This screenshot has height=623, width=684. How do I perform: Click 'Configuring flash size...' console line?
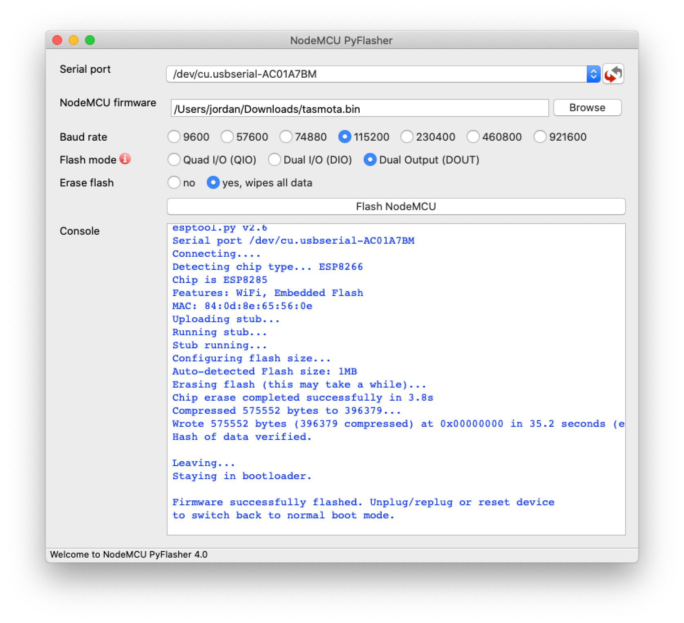click(251, 358)
